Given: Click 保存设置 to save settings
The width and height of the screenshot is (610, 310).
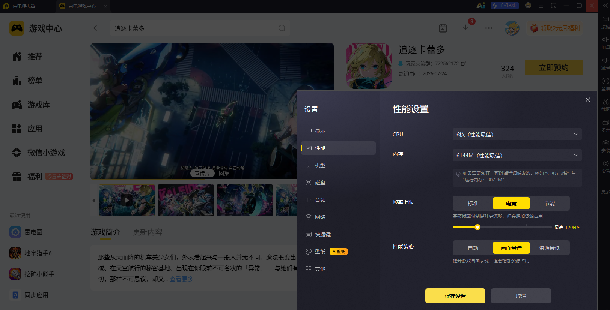Looking at the screenshot, I should [x=455, y=296].
